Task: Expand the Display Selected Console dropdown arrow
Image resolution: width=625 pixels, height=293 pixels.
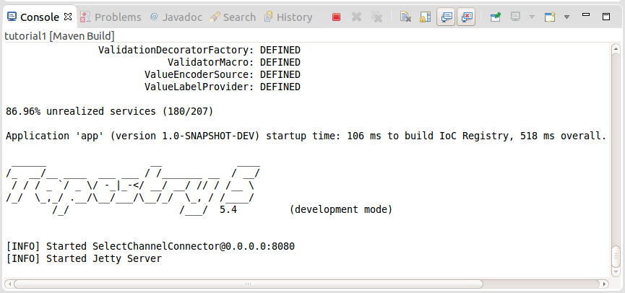Action: [532, 17]
